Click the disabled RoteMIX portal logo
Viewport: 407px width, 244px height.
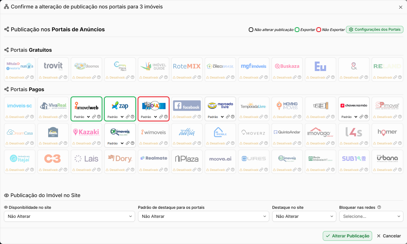187,66
